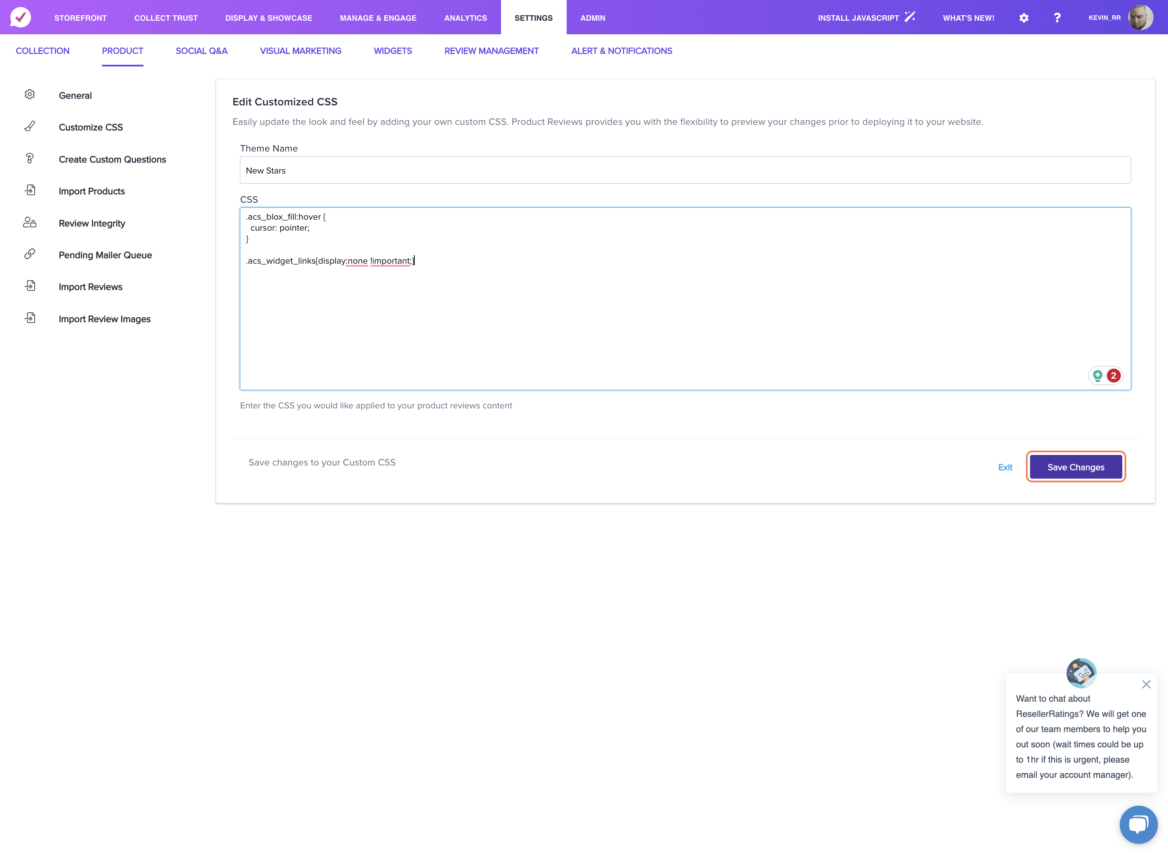1168x854 pixels.
Task: Switch to the Review Management tab
Action: 491,51
